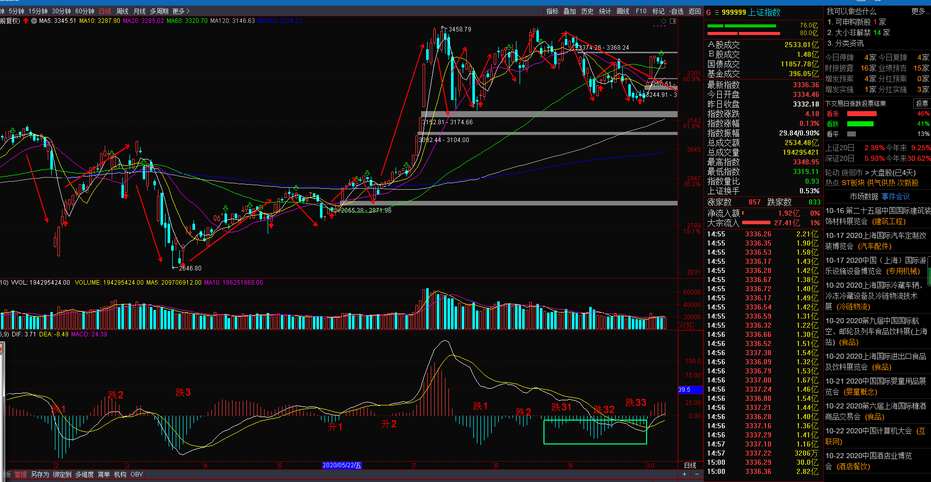Open the 多周期 multi-period view
Screen dimensions: 931x482
click(x=159, y=11)
